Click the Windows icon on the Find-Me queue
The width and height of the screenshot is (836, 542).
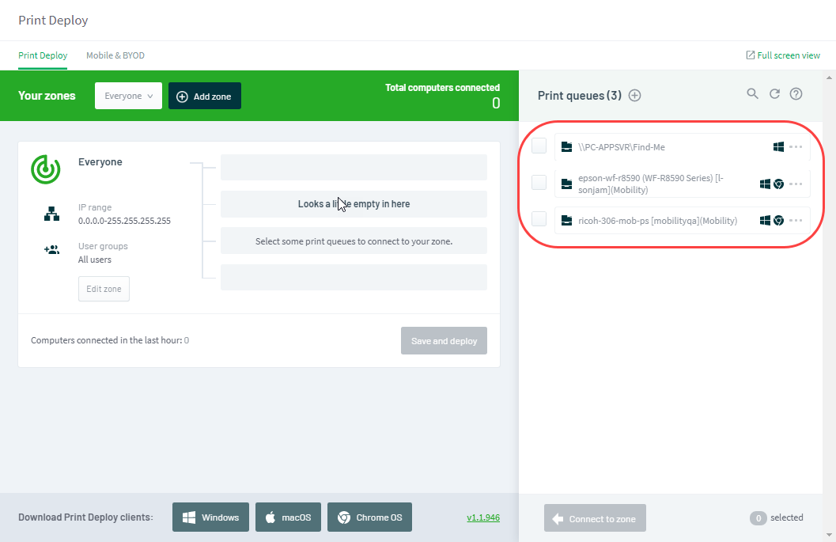tap(778, 146)
